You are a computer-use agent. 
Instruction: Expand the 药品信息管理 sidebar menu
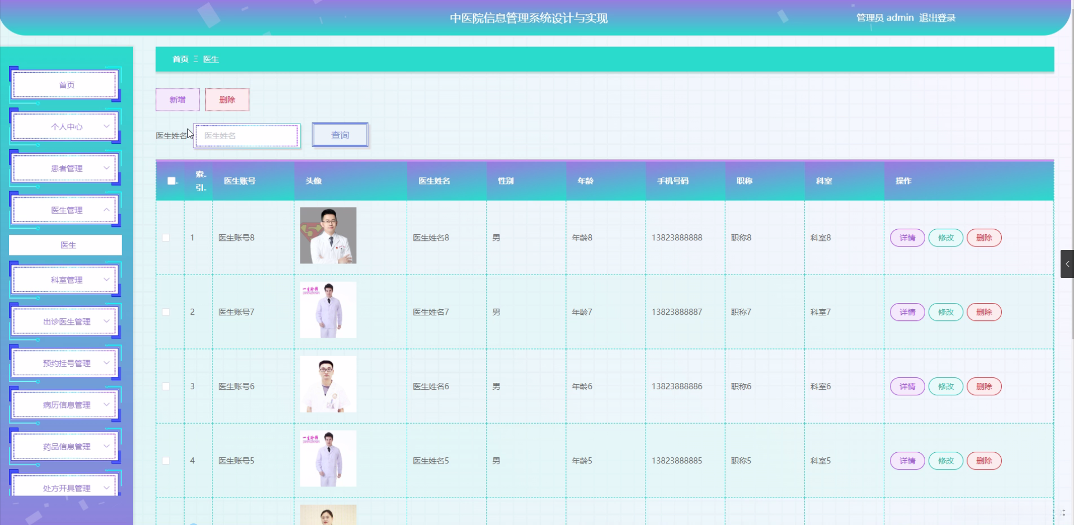coord(65,447)
